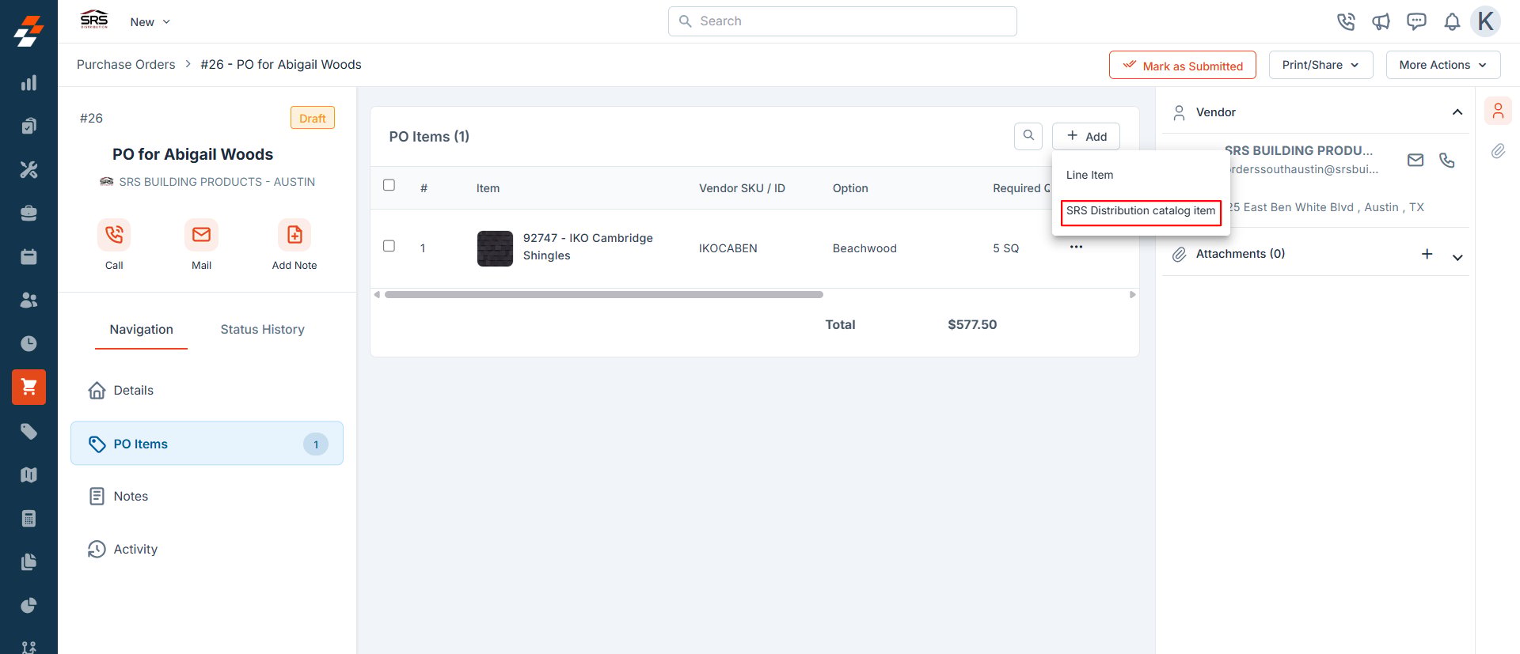Open the dashboard bar chart sidebar icon
This screenshot has height=654, width=1520.
28,83
